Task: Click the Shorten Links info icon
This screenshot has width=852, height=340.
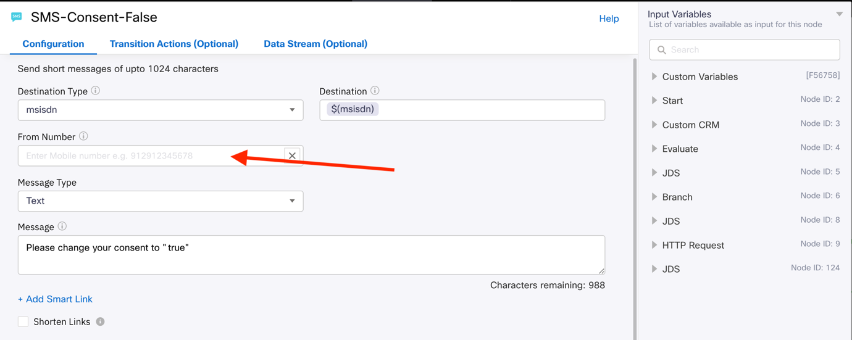Action: click(100, 321)
